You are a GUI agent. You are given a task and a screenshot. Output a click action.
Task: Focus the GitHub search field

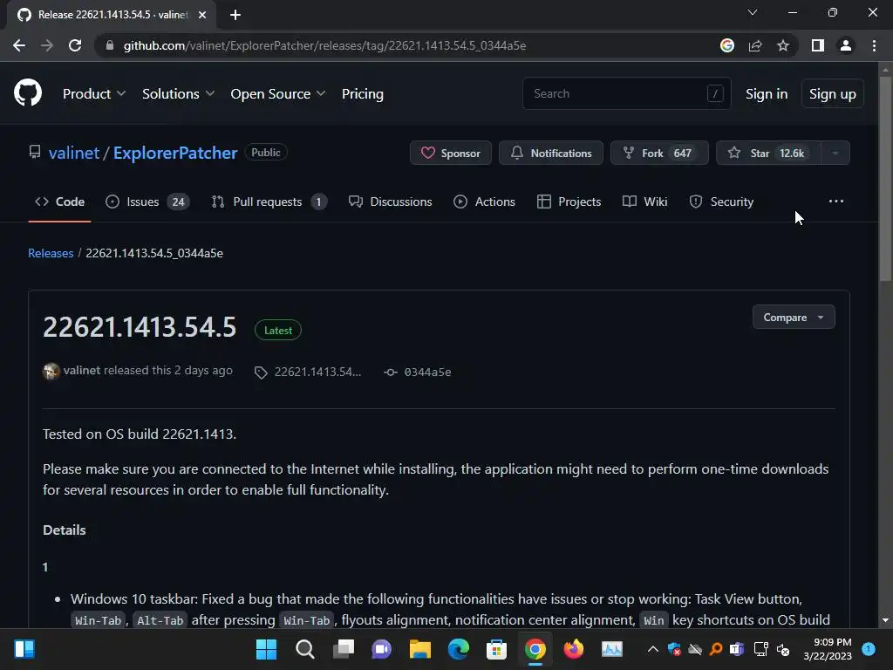[x=626, y=93]
